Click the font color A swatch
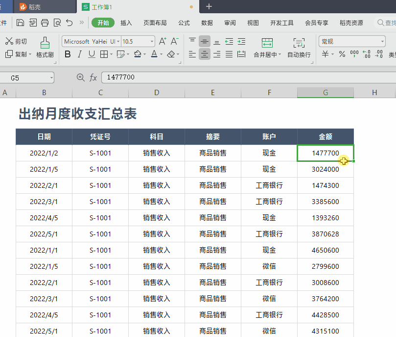Image resolution: width=396 pixels, height=337 pixels. [x=154, y=54]
